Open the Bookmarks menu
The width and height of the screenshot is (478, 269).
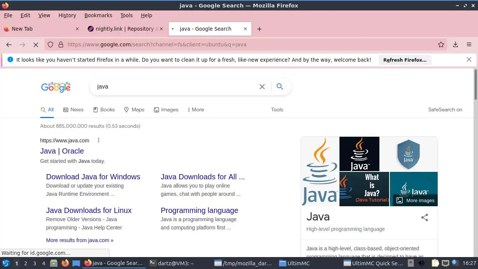pyautogui.click(x=98, y=15)
